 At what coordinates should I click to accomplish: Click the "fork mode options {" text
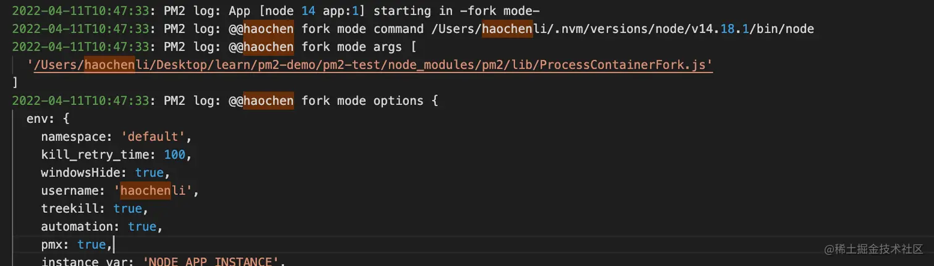coord(369,101)
